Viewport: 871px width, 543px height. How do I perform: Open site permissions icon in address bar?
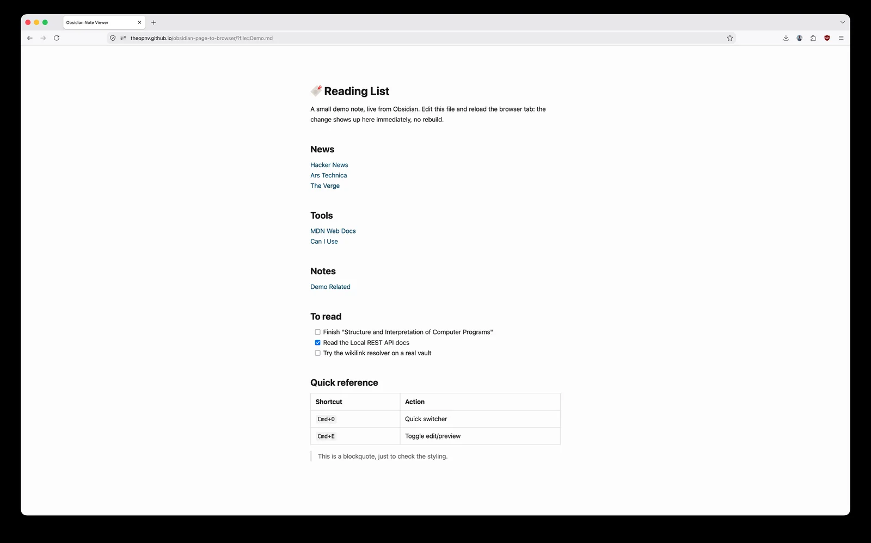pos(123,38)
